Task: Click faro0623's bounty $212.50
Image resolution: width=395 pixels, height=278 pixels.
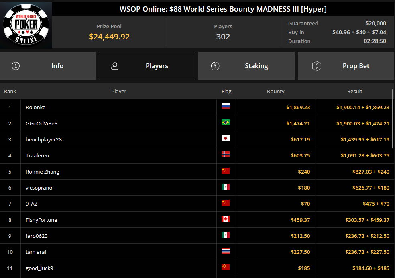Action: (300, 236)
